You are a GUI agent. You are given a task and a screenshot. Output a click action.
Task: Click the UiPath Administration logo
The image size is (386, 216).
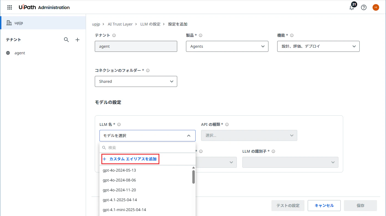click(x=44, y=7)
